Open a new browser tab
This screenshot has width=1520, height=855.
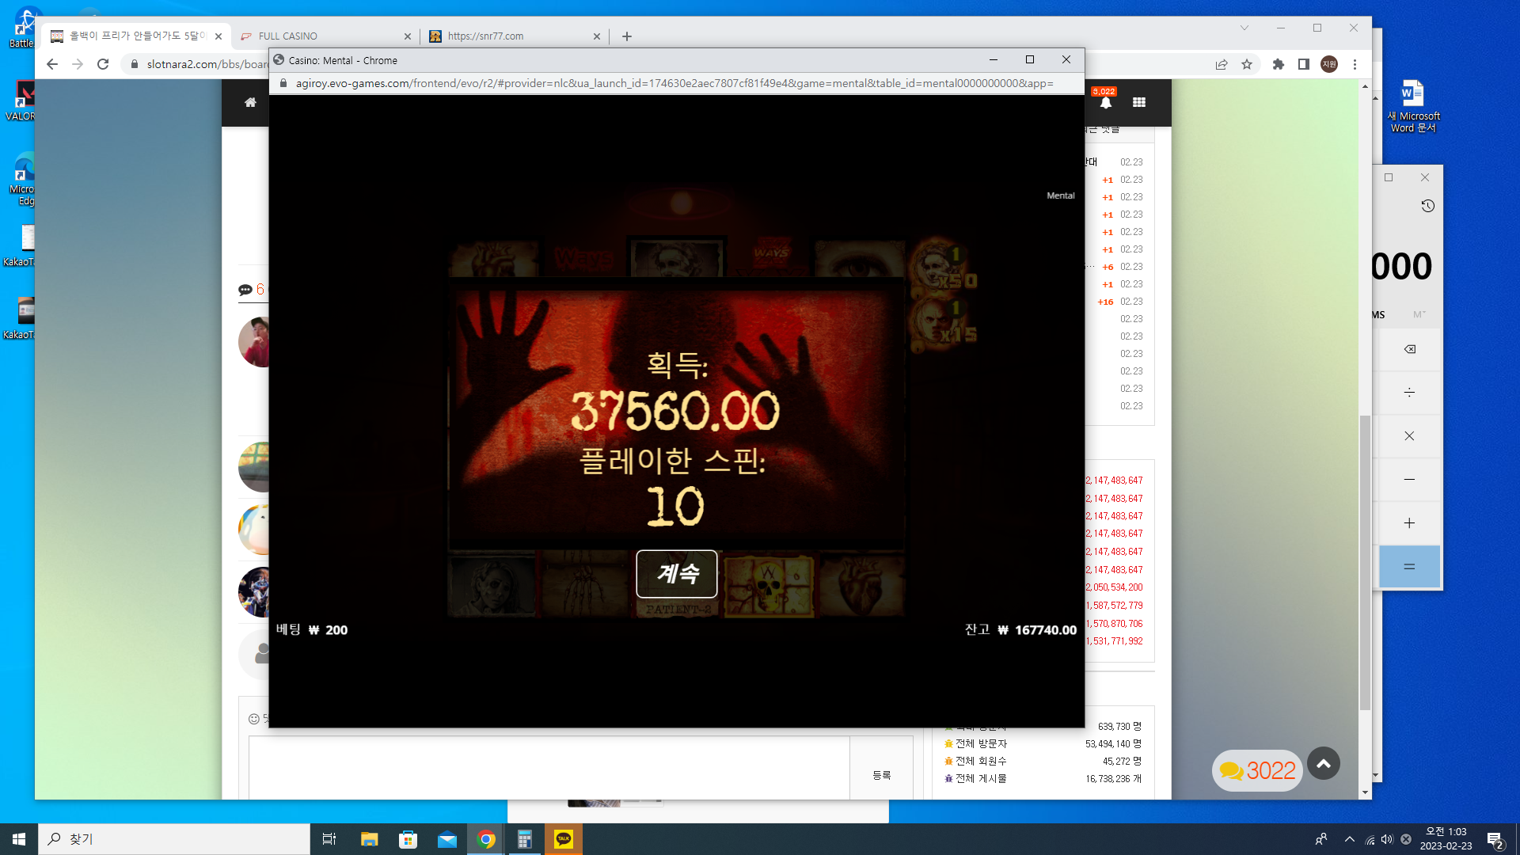tap(627, 36)
